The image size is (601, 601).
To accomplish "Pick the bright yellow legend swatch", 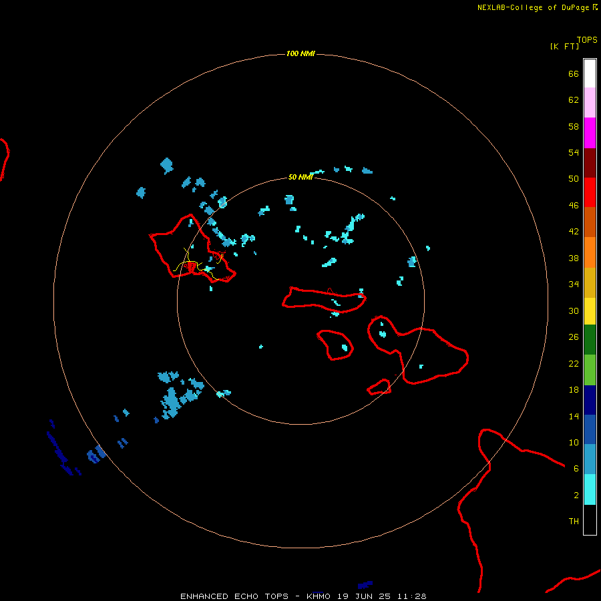I will point(590,311).
